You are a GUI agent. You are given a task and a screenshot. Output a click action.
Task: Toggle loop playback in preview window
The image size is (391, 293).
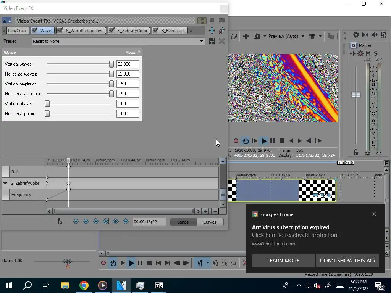(x=246, y=141)
